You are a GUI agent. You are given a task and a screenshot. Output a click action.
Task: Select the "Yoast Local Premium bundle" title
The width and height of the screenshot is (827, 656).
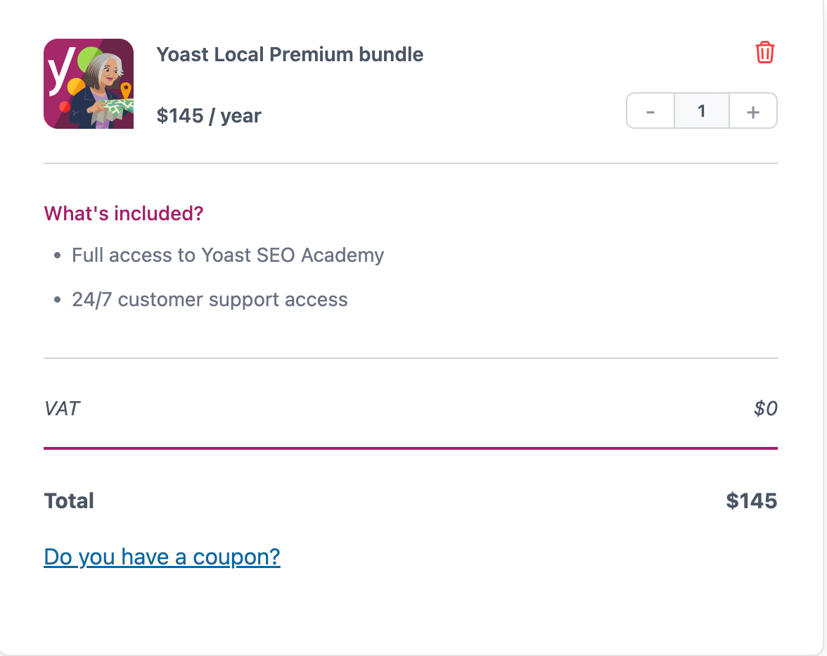pyautogui.click(x=290, y=54)
